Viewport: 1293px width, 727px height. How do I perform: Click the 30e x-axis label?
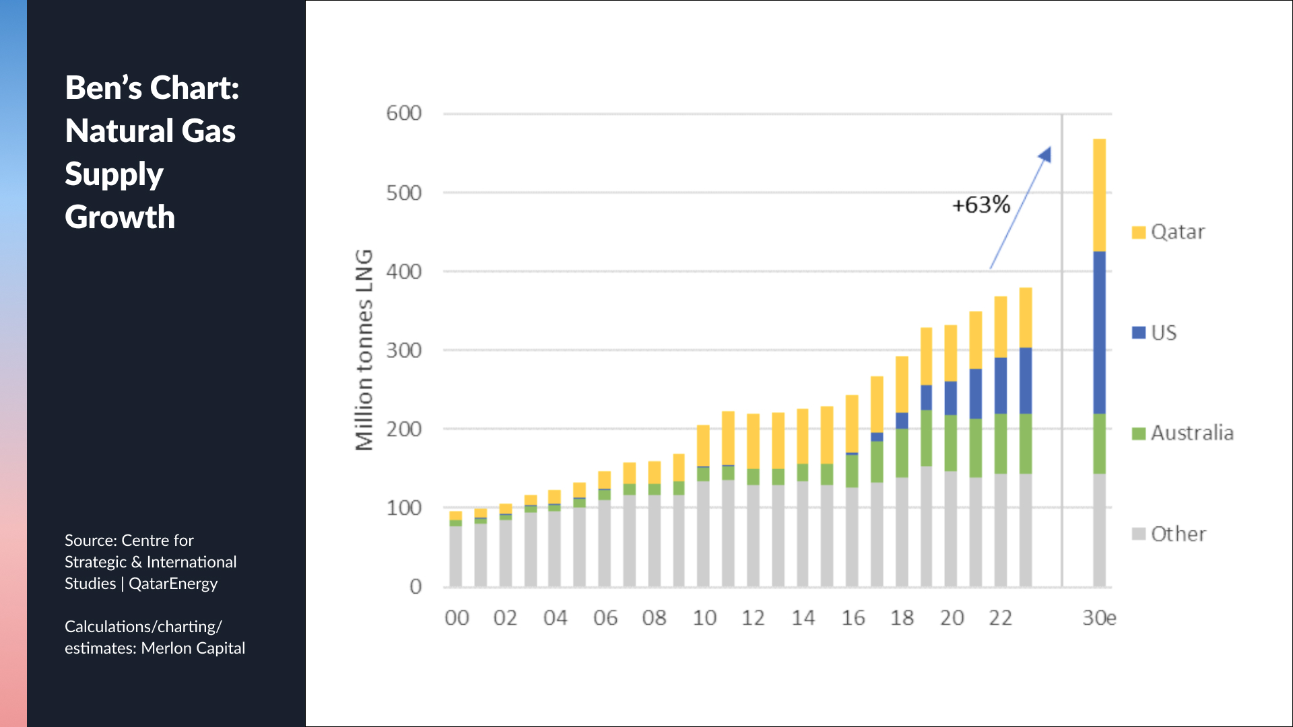[x=1099, y=617]
